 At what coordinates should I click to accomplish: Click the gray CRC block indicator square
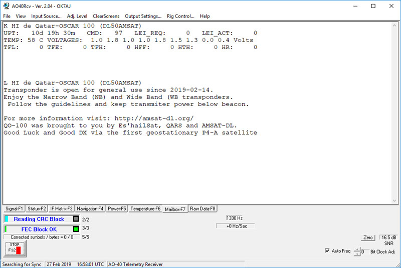[76, 219]
